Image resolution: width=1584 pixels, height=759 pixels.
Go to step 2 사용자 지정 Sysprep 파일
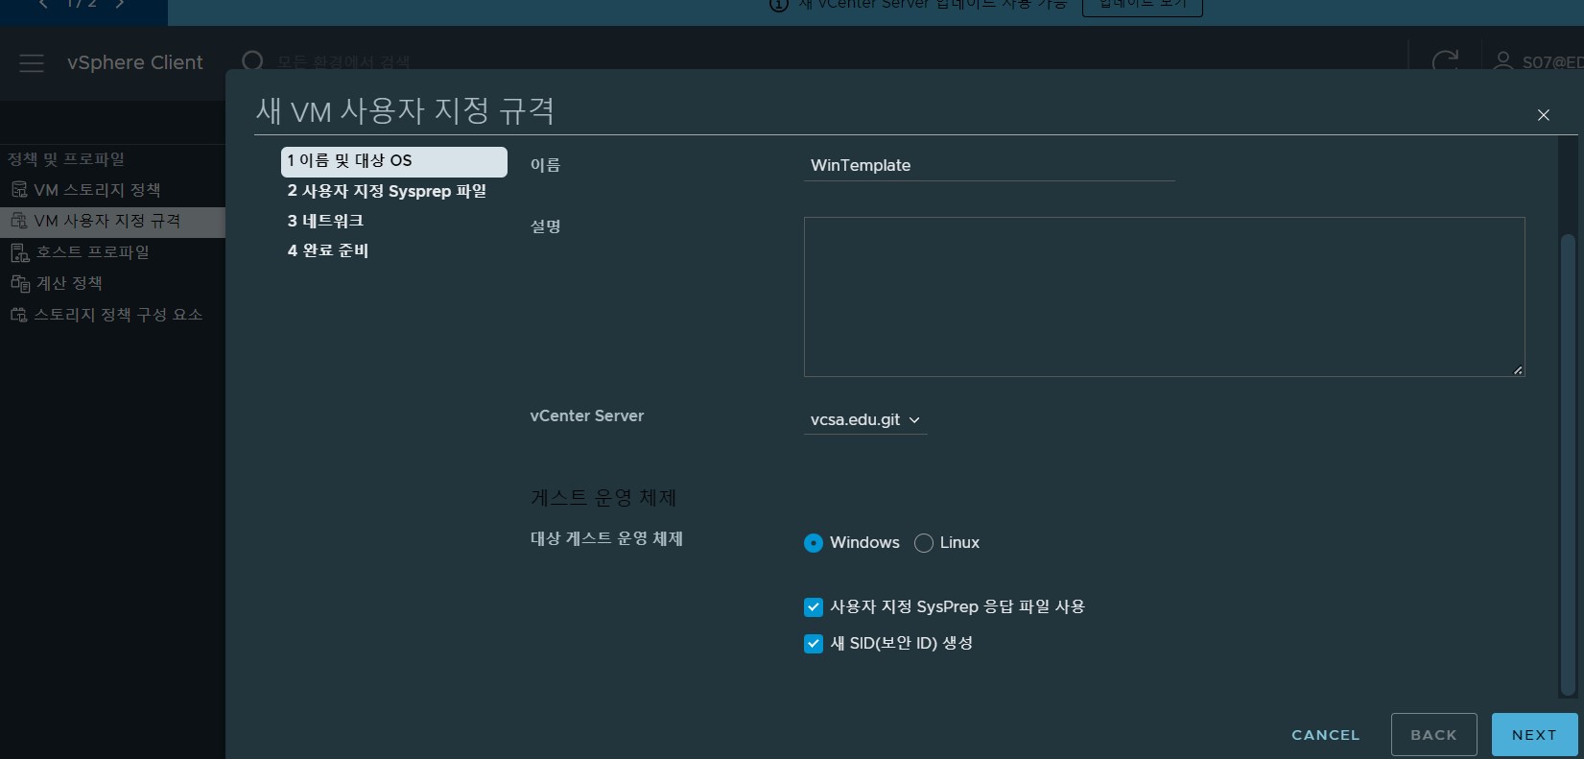tap(387, 191)
